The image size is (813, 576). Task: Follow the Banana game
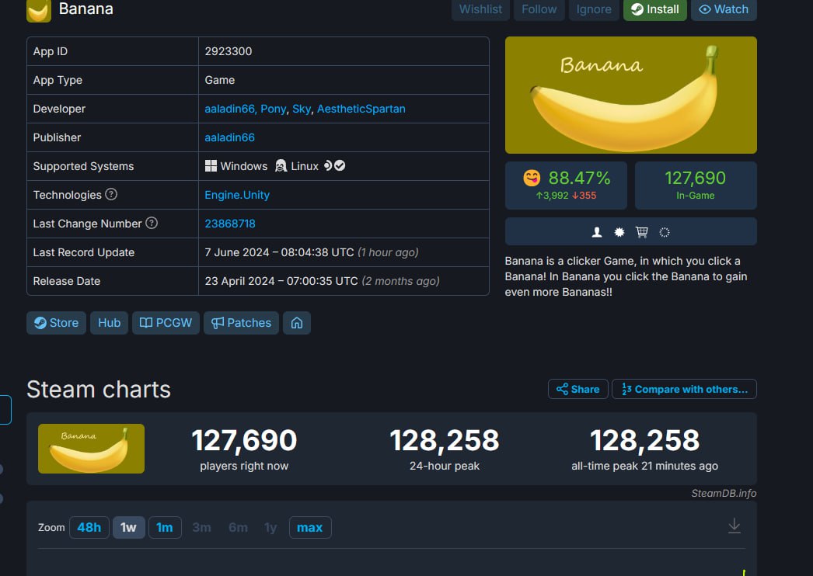(x=539, y=10)
